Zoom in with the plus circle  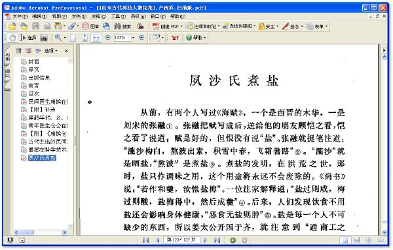[141, 38]
